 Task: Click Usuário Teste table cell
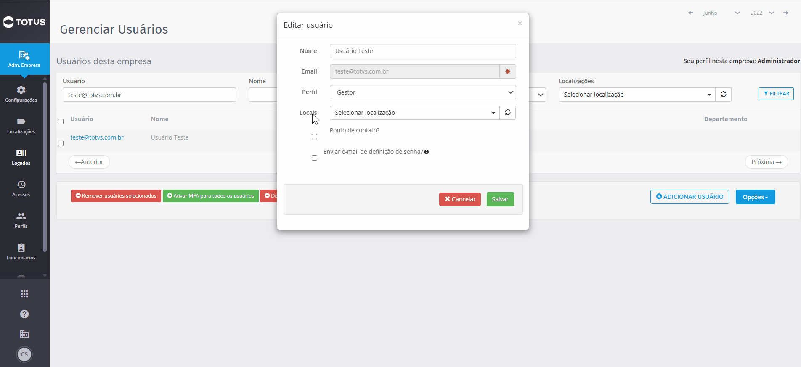[170, 137]
